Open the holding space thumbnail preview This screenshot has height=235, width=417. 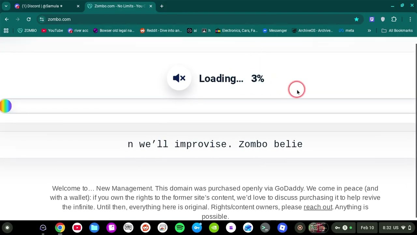click(318, 228)
